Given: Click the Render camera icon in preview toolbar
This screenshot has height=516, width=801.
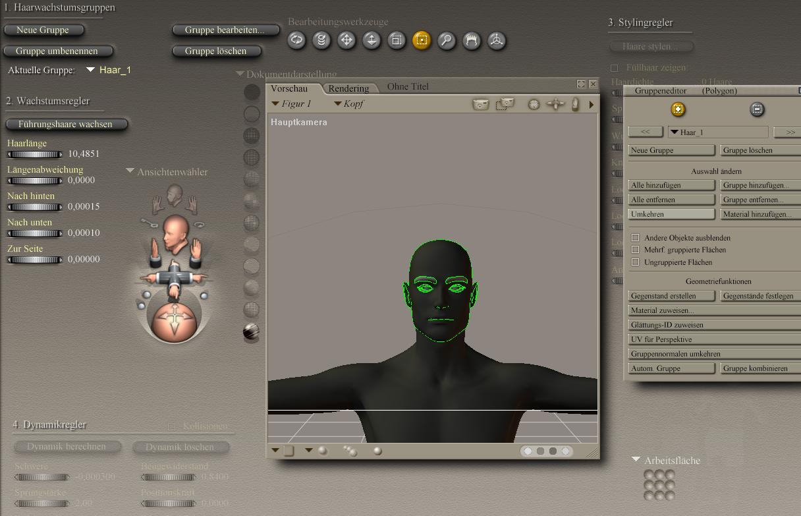Looking at the screenshot, I should tap(481, 104).
